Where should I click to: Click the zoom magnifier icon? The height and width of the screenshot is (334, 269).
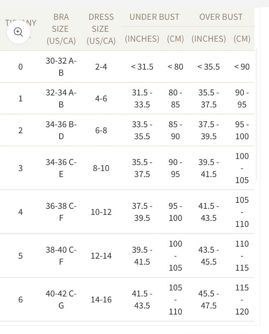pos(19,32)
